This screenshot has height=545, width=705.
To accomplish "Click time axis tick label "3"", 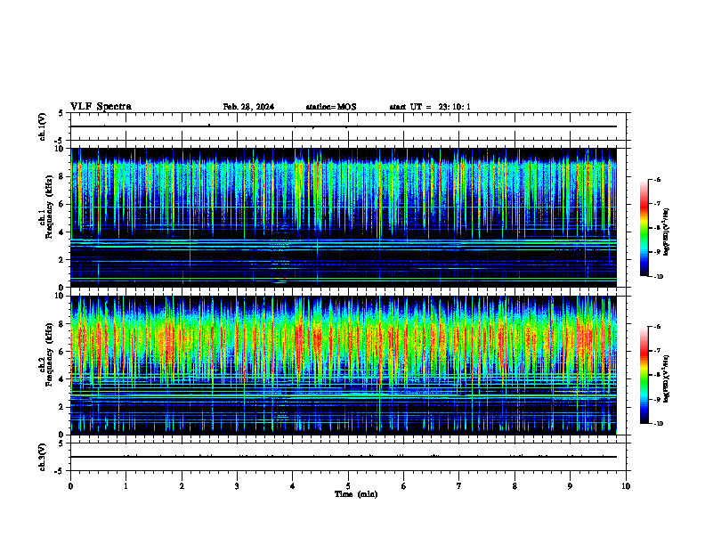I will pyautogui.click(x=237, y=486).
